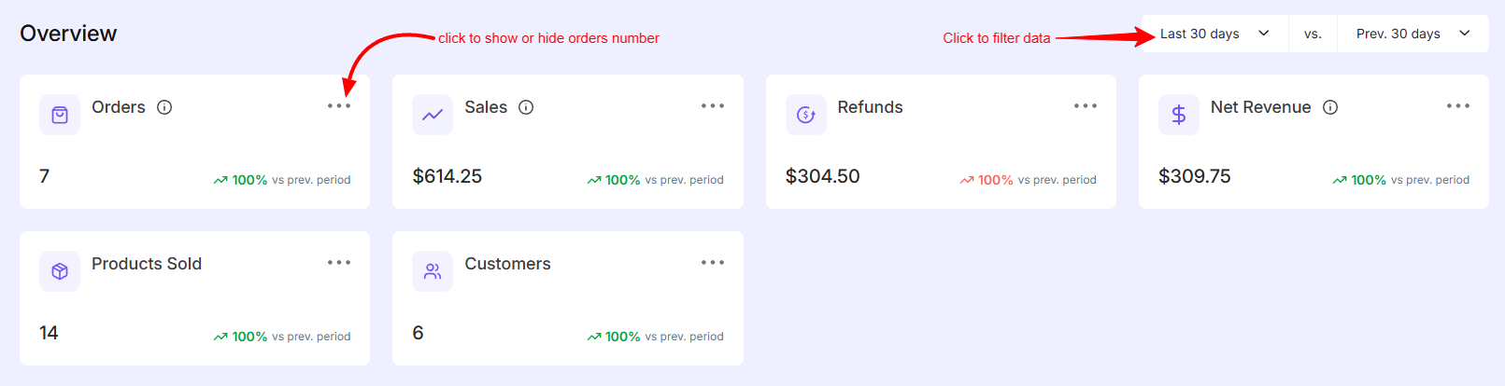Click the Orders count value 7
This screenshot has height=386, width=1505.
pyautogui.click(x=45, y=176)
